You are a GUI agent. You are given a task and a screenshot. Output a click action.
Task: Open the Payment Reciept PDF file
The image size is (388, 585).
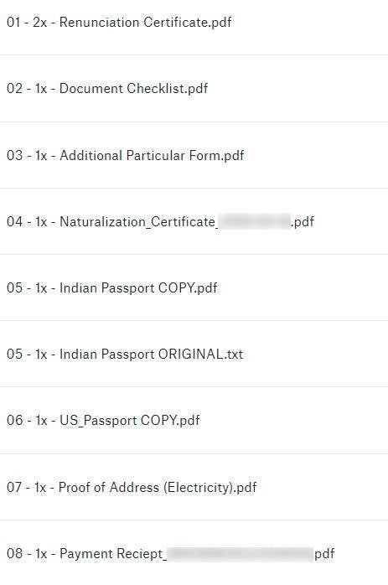point(170,553)
